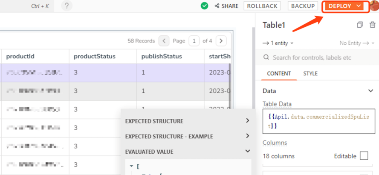Image resolution: width=379 pixels, height=175 pixels.
Task: Click the search magnifier icon in property pane
Action: point(266,57)
